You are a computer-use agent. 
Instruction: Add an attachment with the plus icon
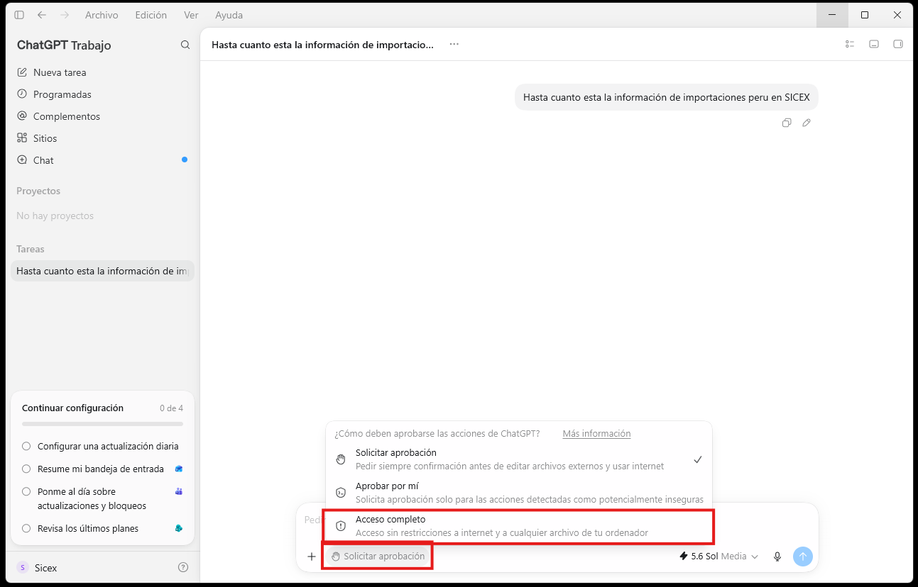[x=311, y=557]
